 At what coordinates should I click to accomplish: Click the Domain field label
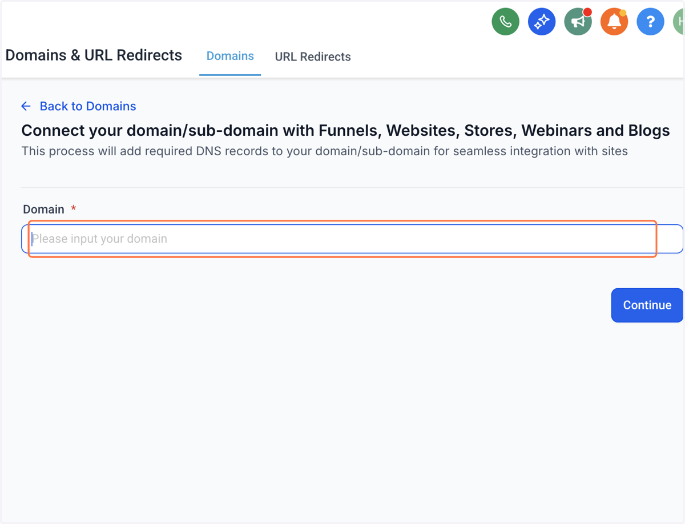(x=43, y=209)
